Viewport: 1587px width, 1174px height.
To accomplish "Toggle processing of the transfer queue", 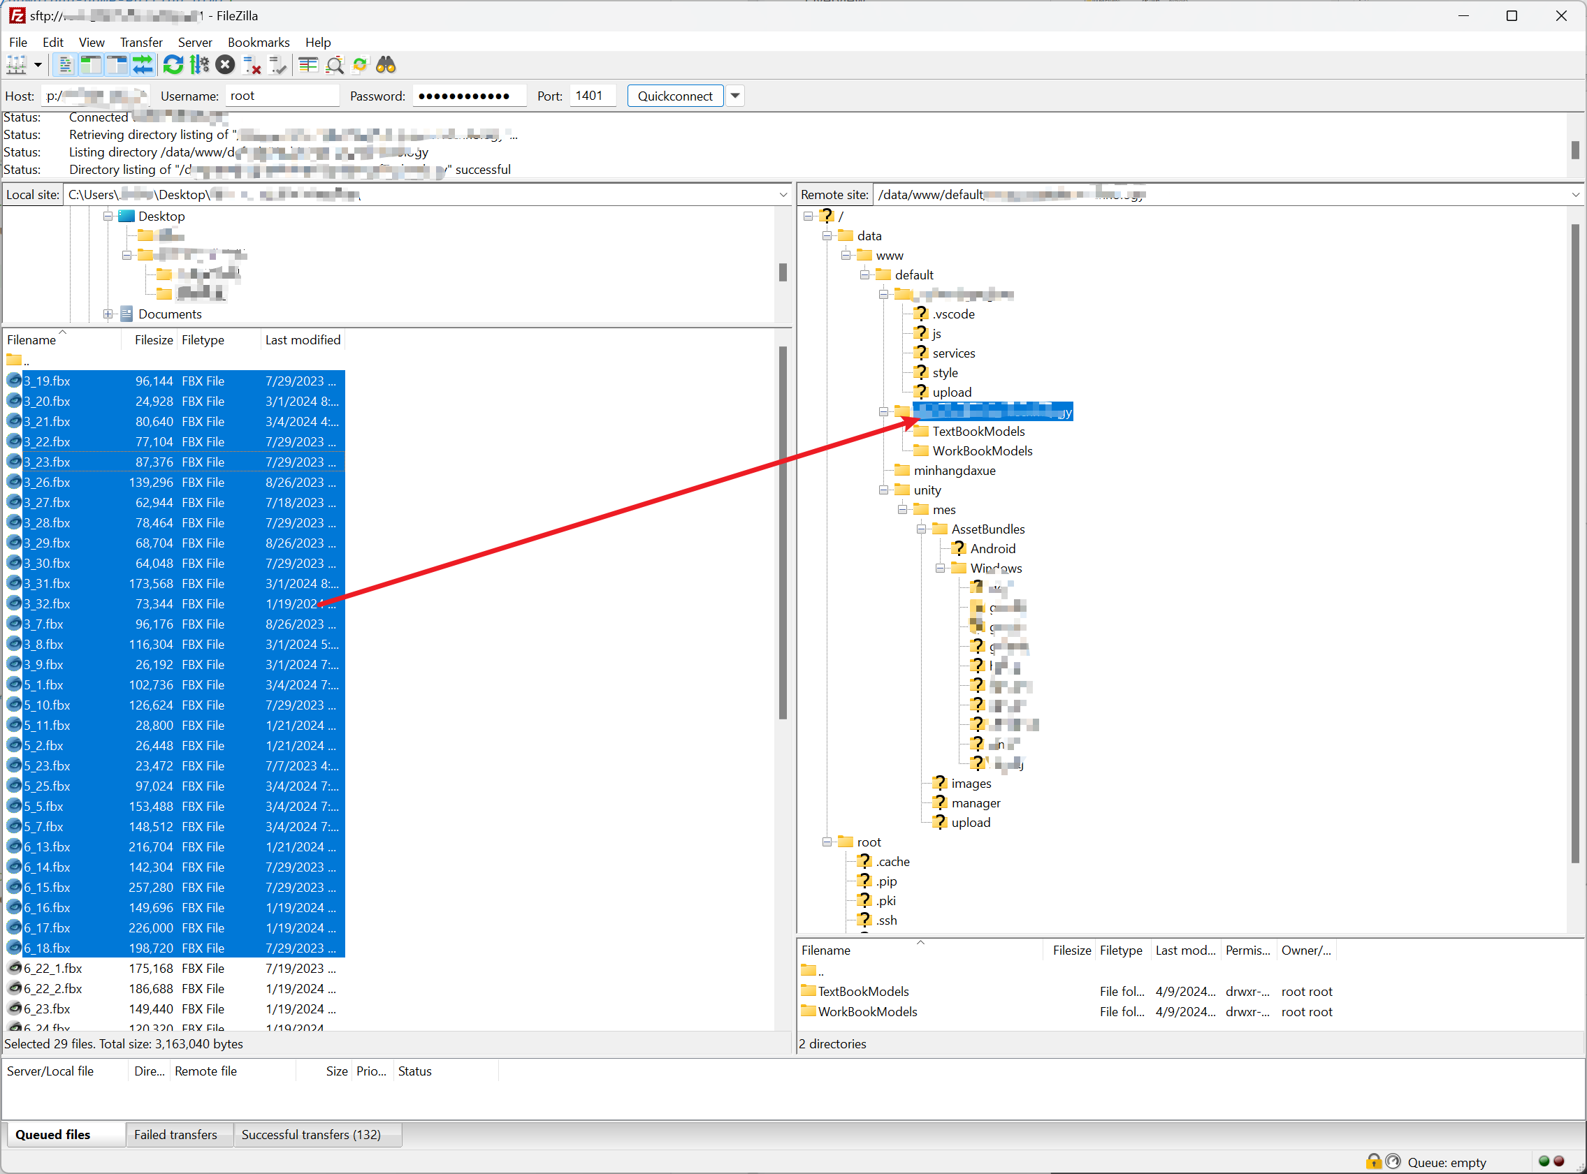I will click(199, 66).
